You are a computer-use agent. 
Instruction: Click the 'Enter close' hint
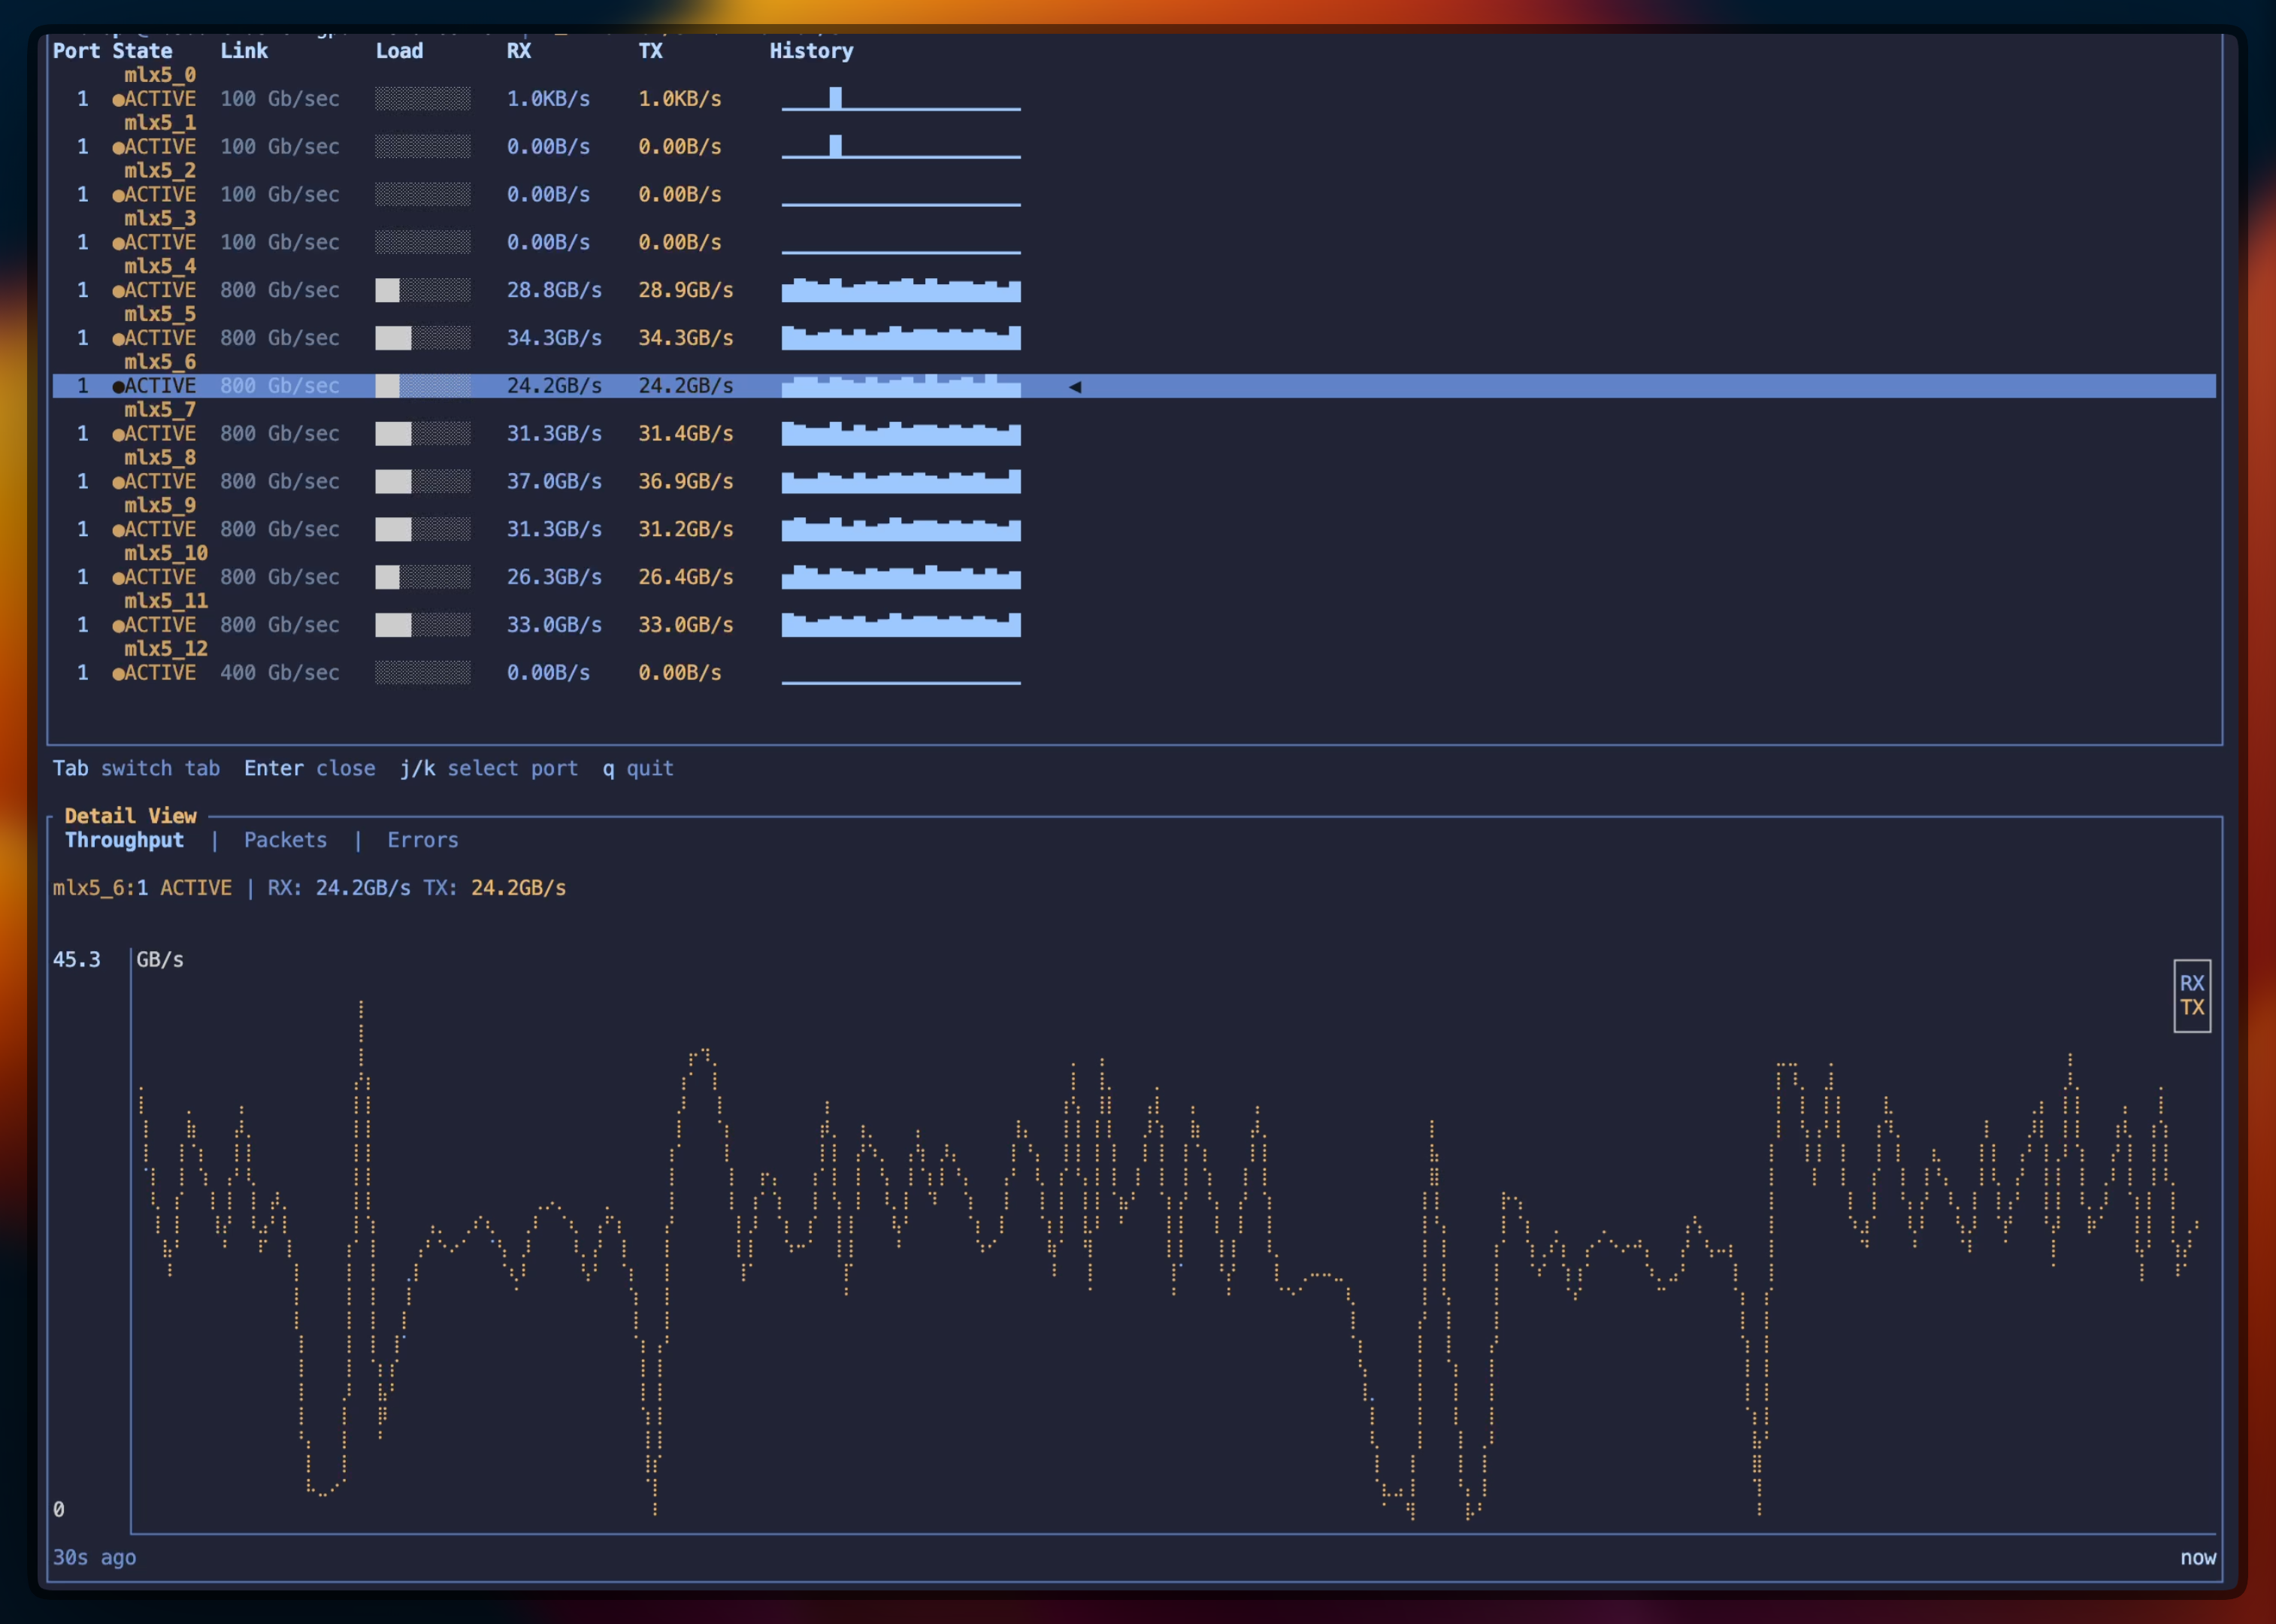[310, 768]
